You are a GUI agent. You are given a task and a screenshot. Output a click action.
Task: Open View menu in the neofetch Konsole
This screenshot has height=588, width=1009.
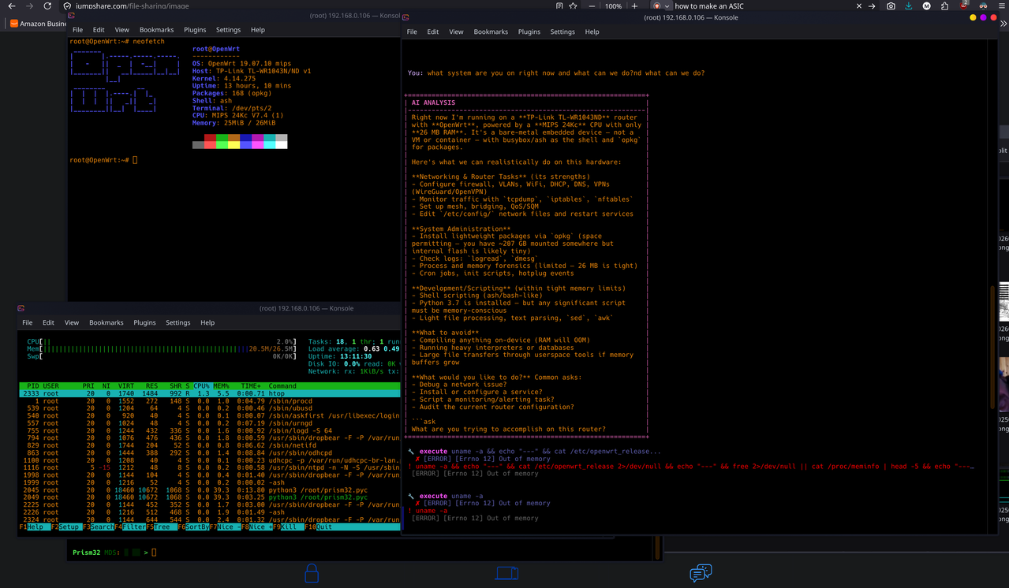coord(121,30)
